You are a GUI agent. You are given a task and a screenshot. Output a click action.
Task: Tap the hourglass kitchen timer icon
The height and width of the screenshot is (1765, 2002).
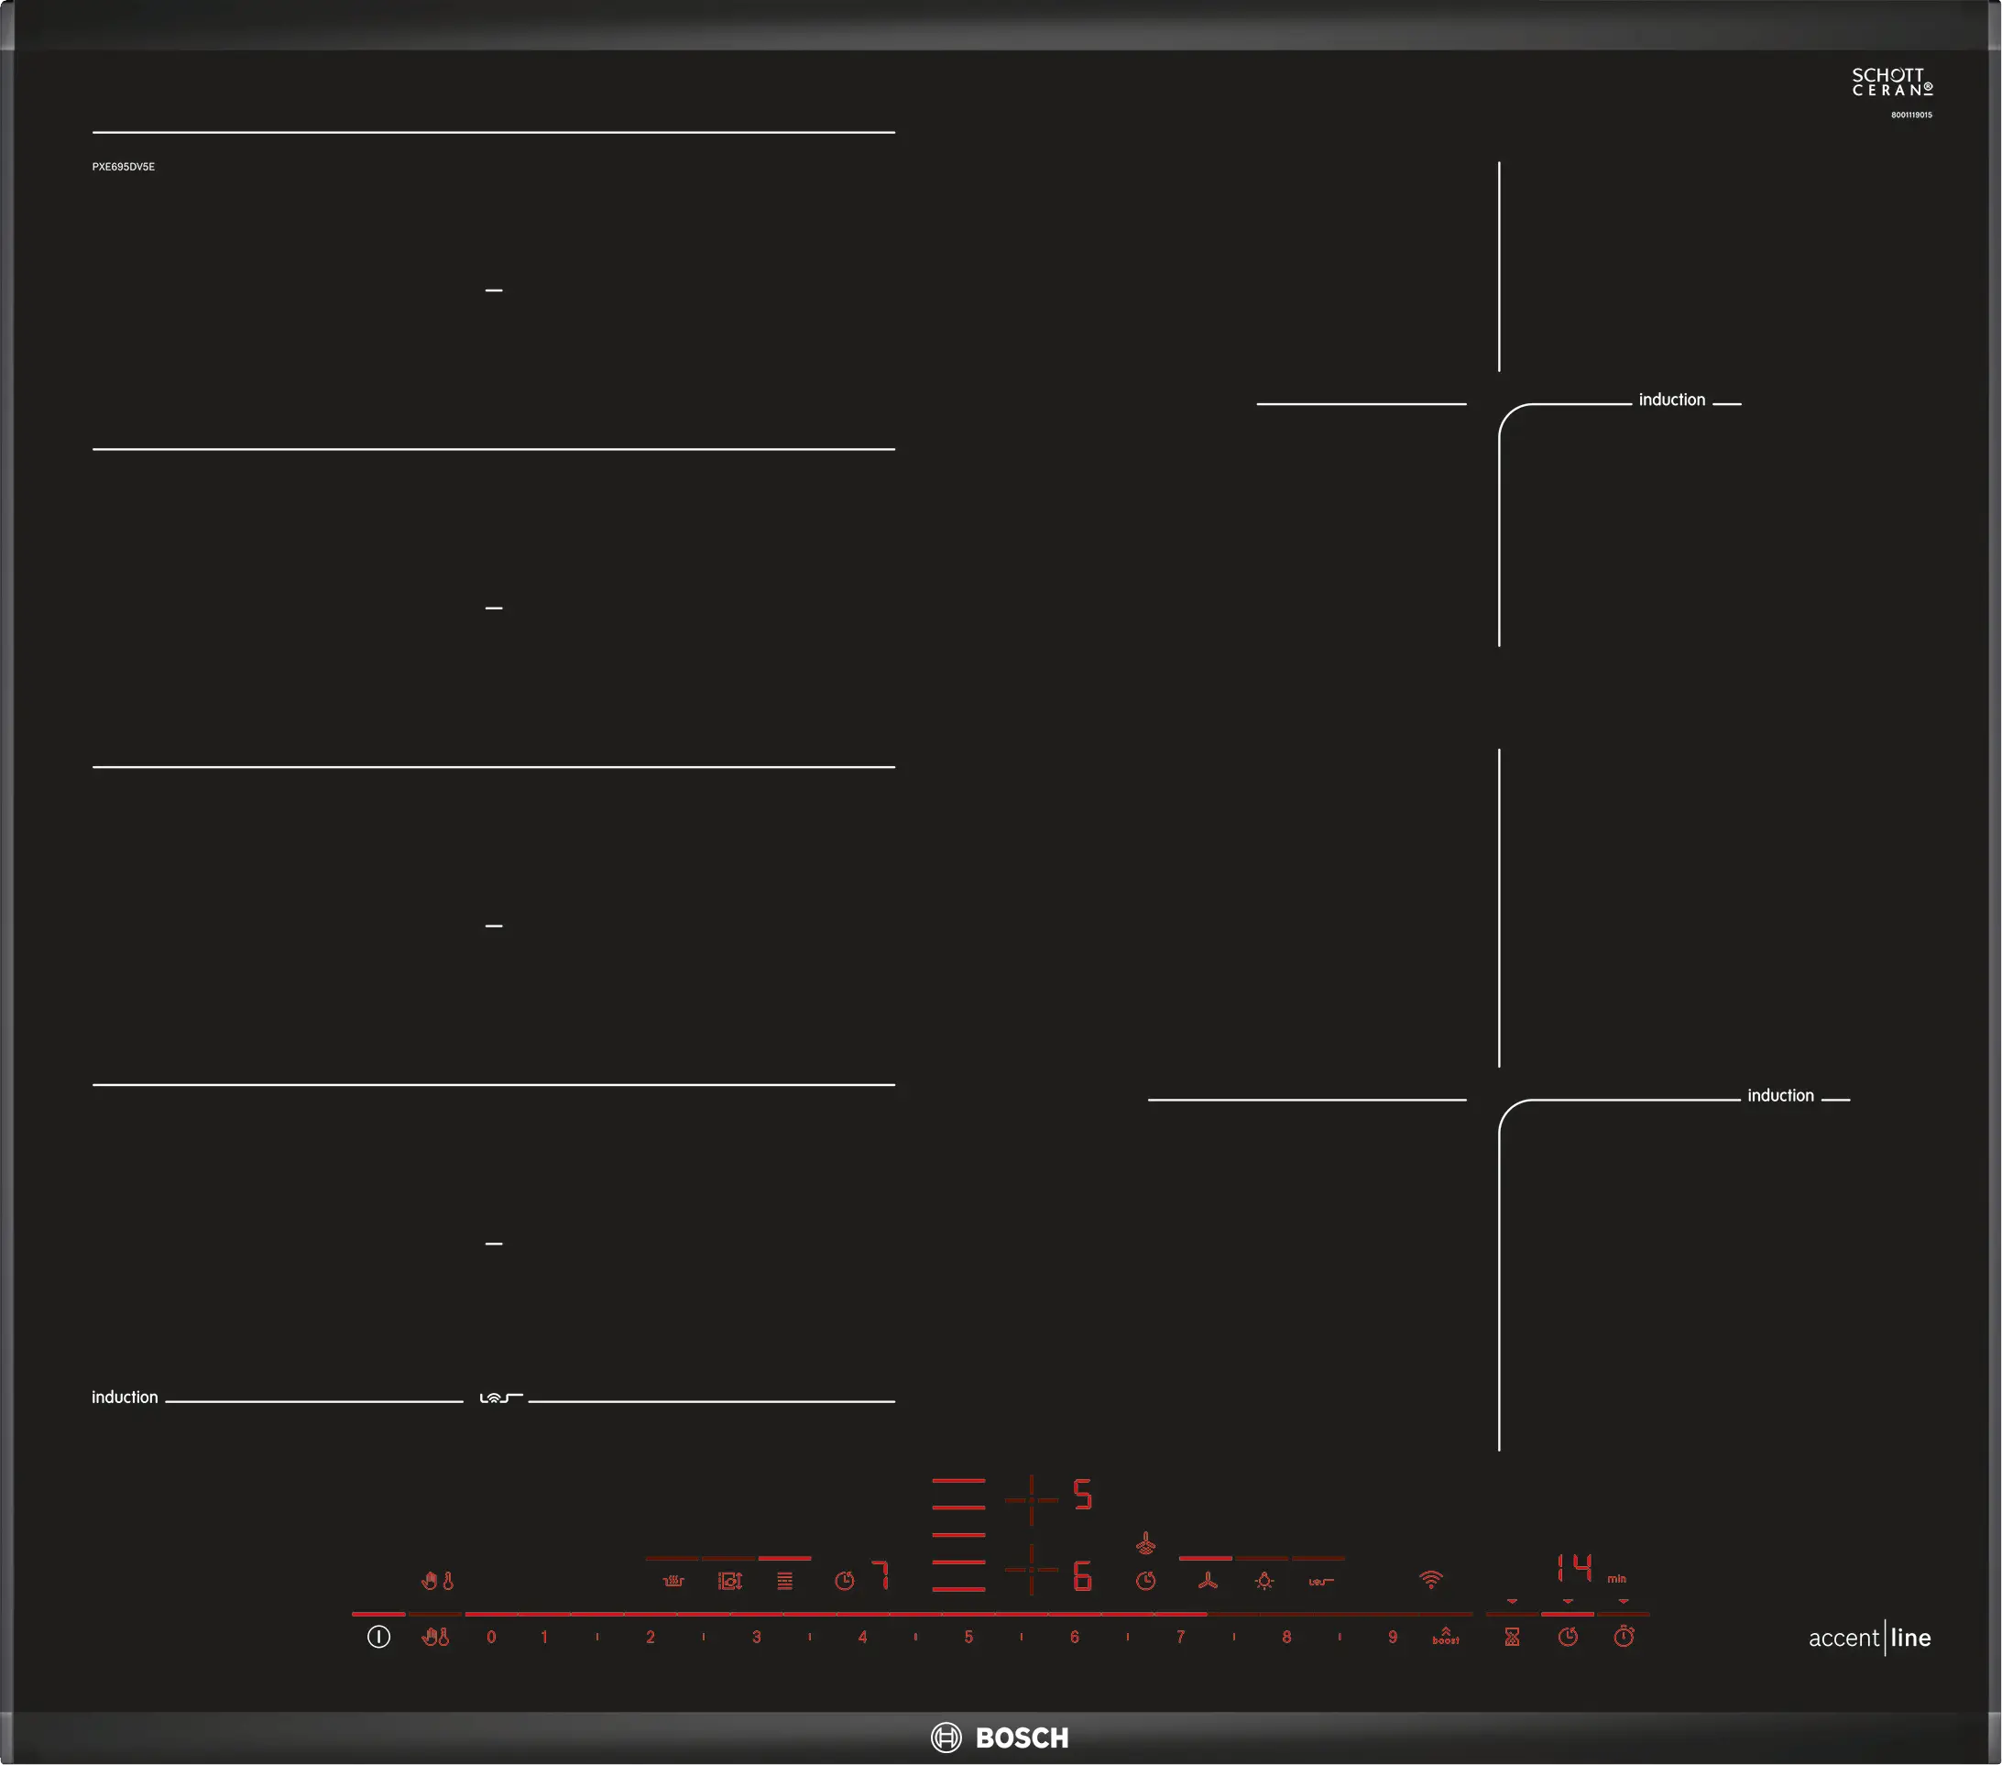1511,1637
